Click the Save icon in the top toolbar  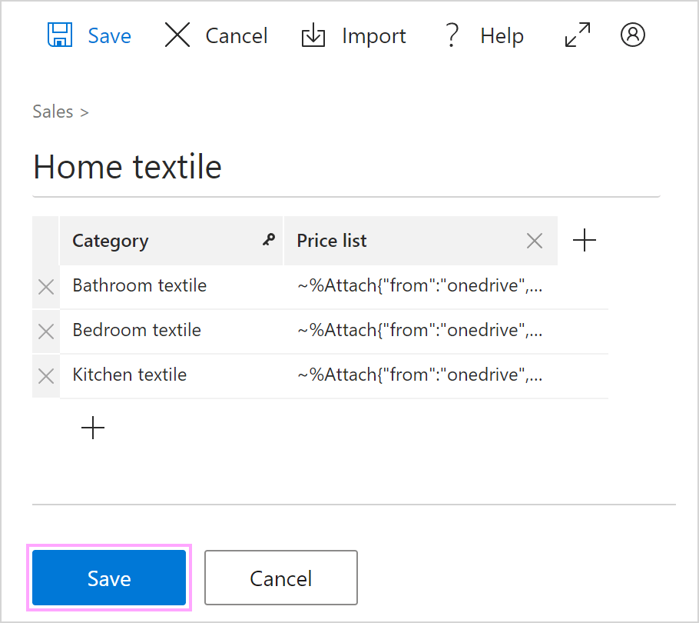pos(58,35)
